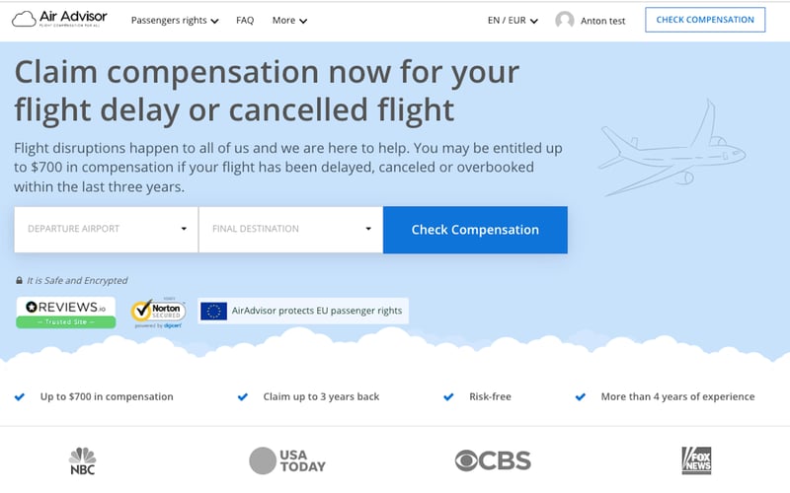Click the Anton test account name
This screenshot has width=790, height=493.
(602, 21)
